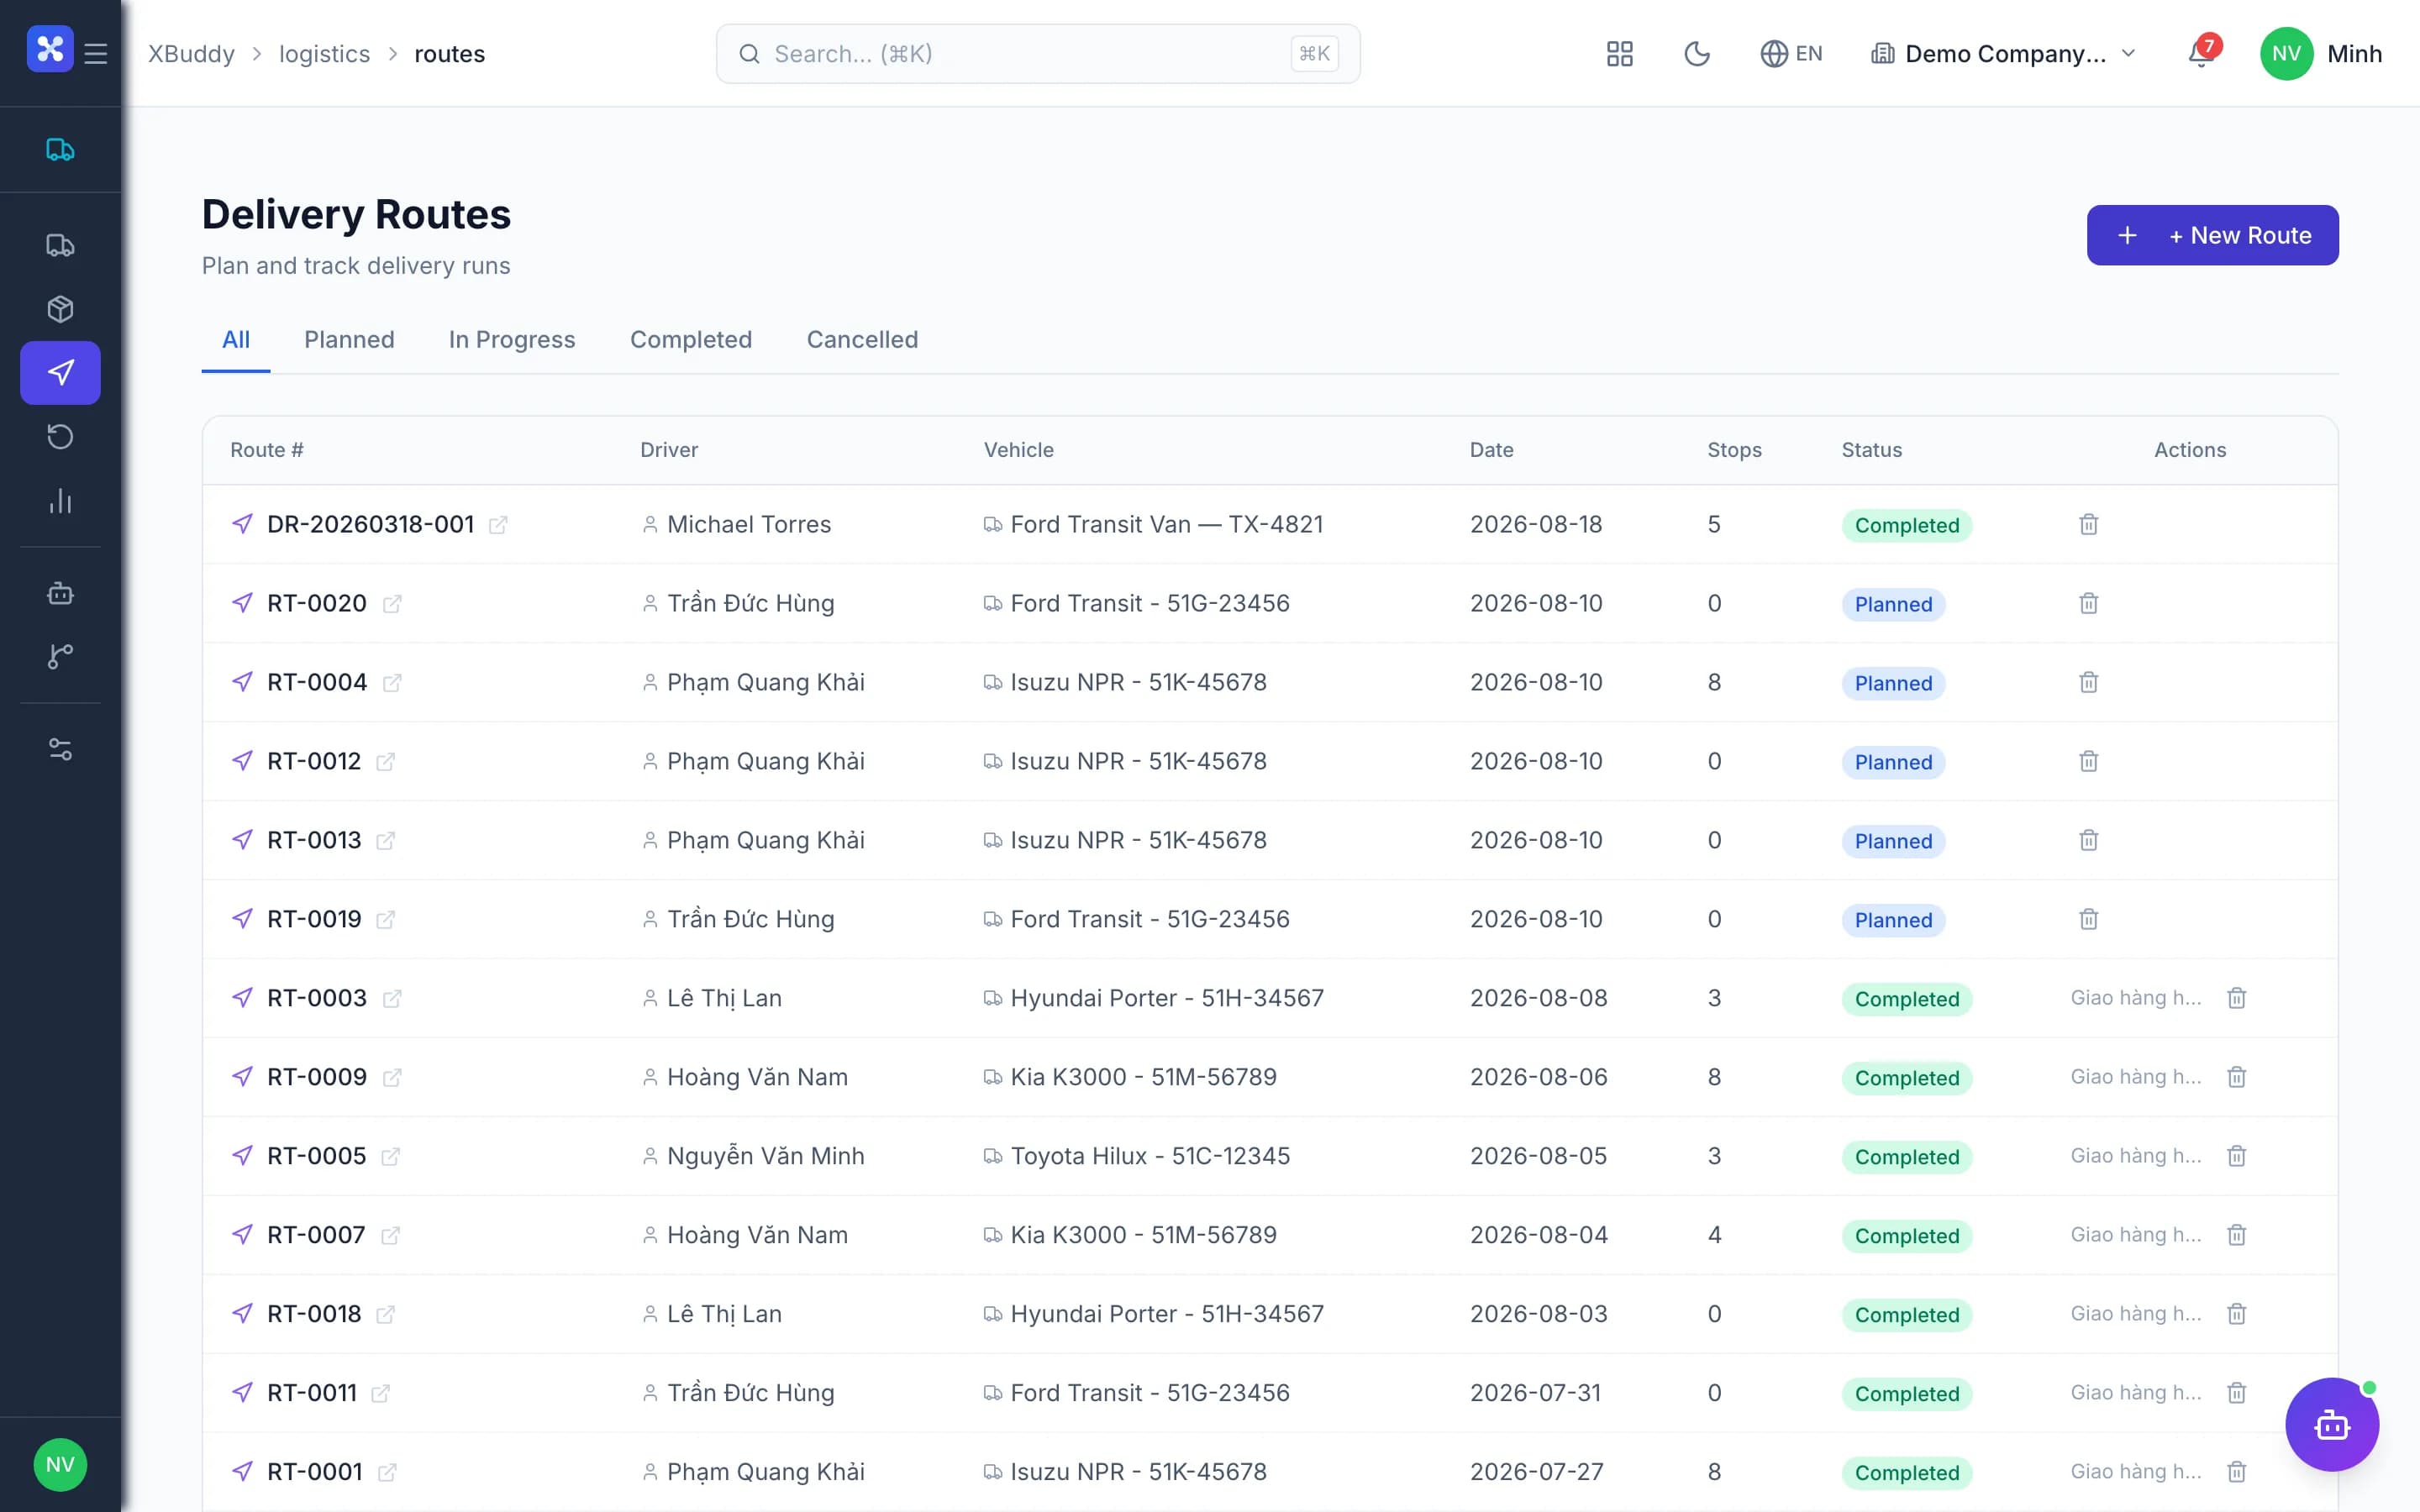Click the Date column header
This screenshot has width=2420, height=1512.
(1491, 450)
